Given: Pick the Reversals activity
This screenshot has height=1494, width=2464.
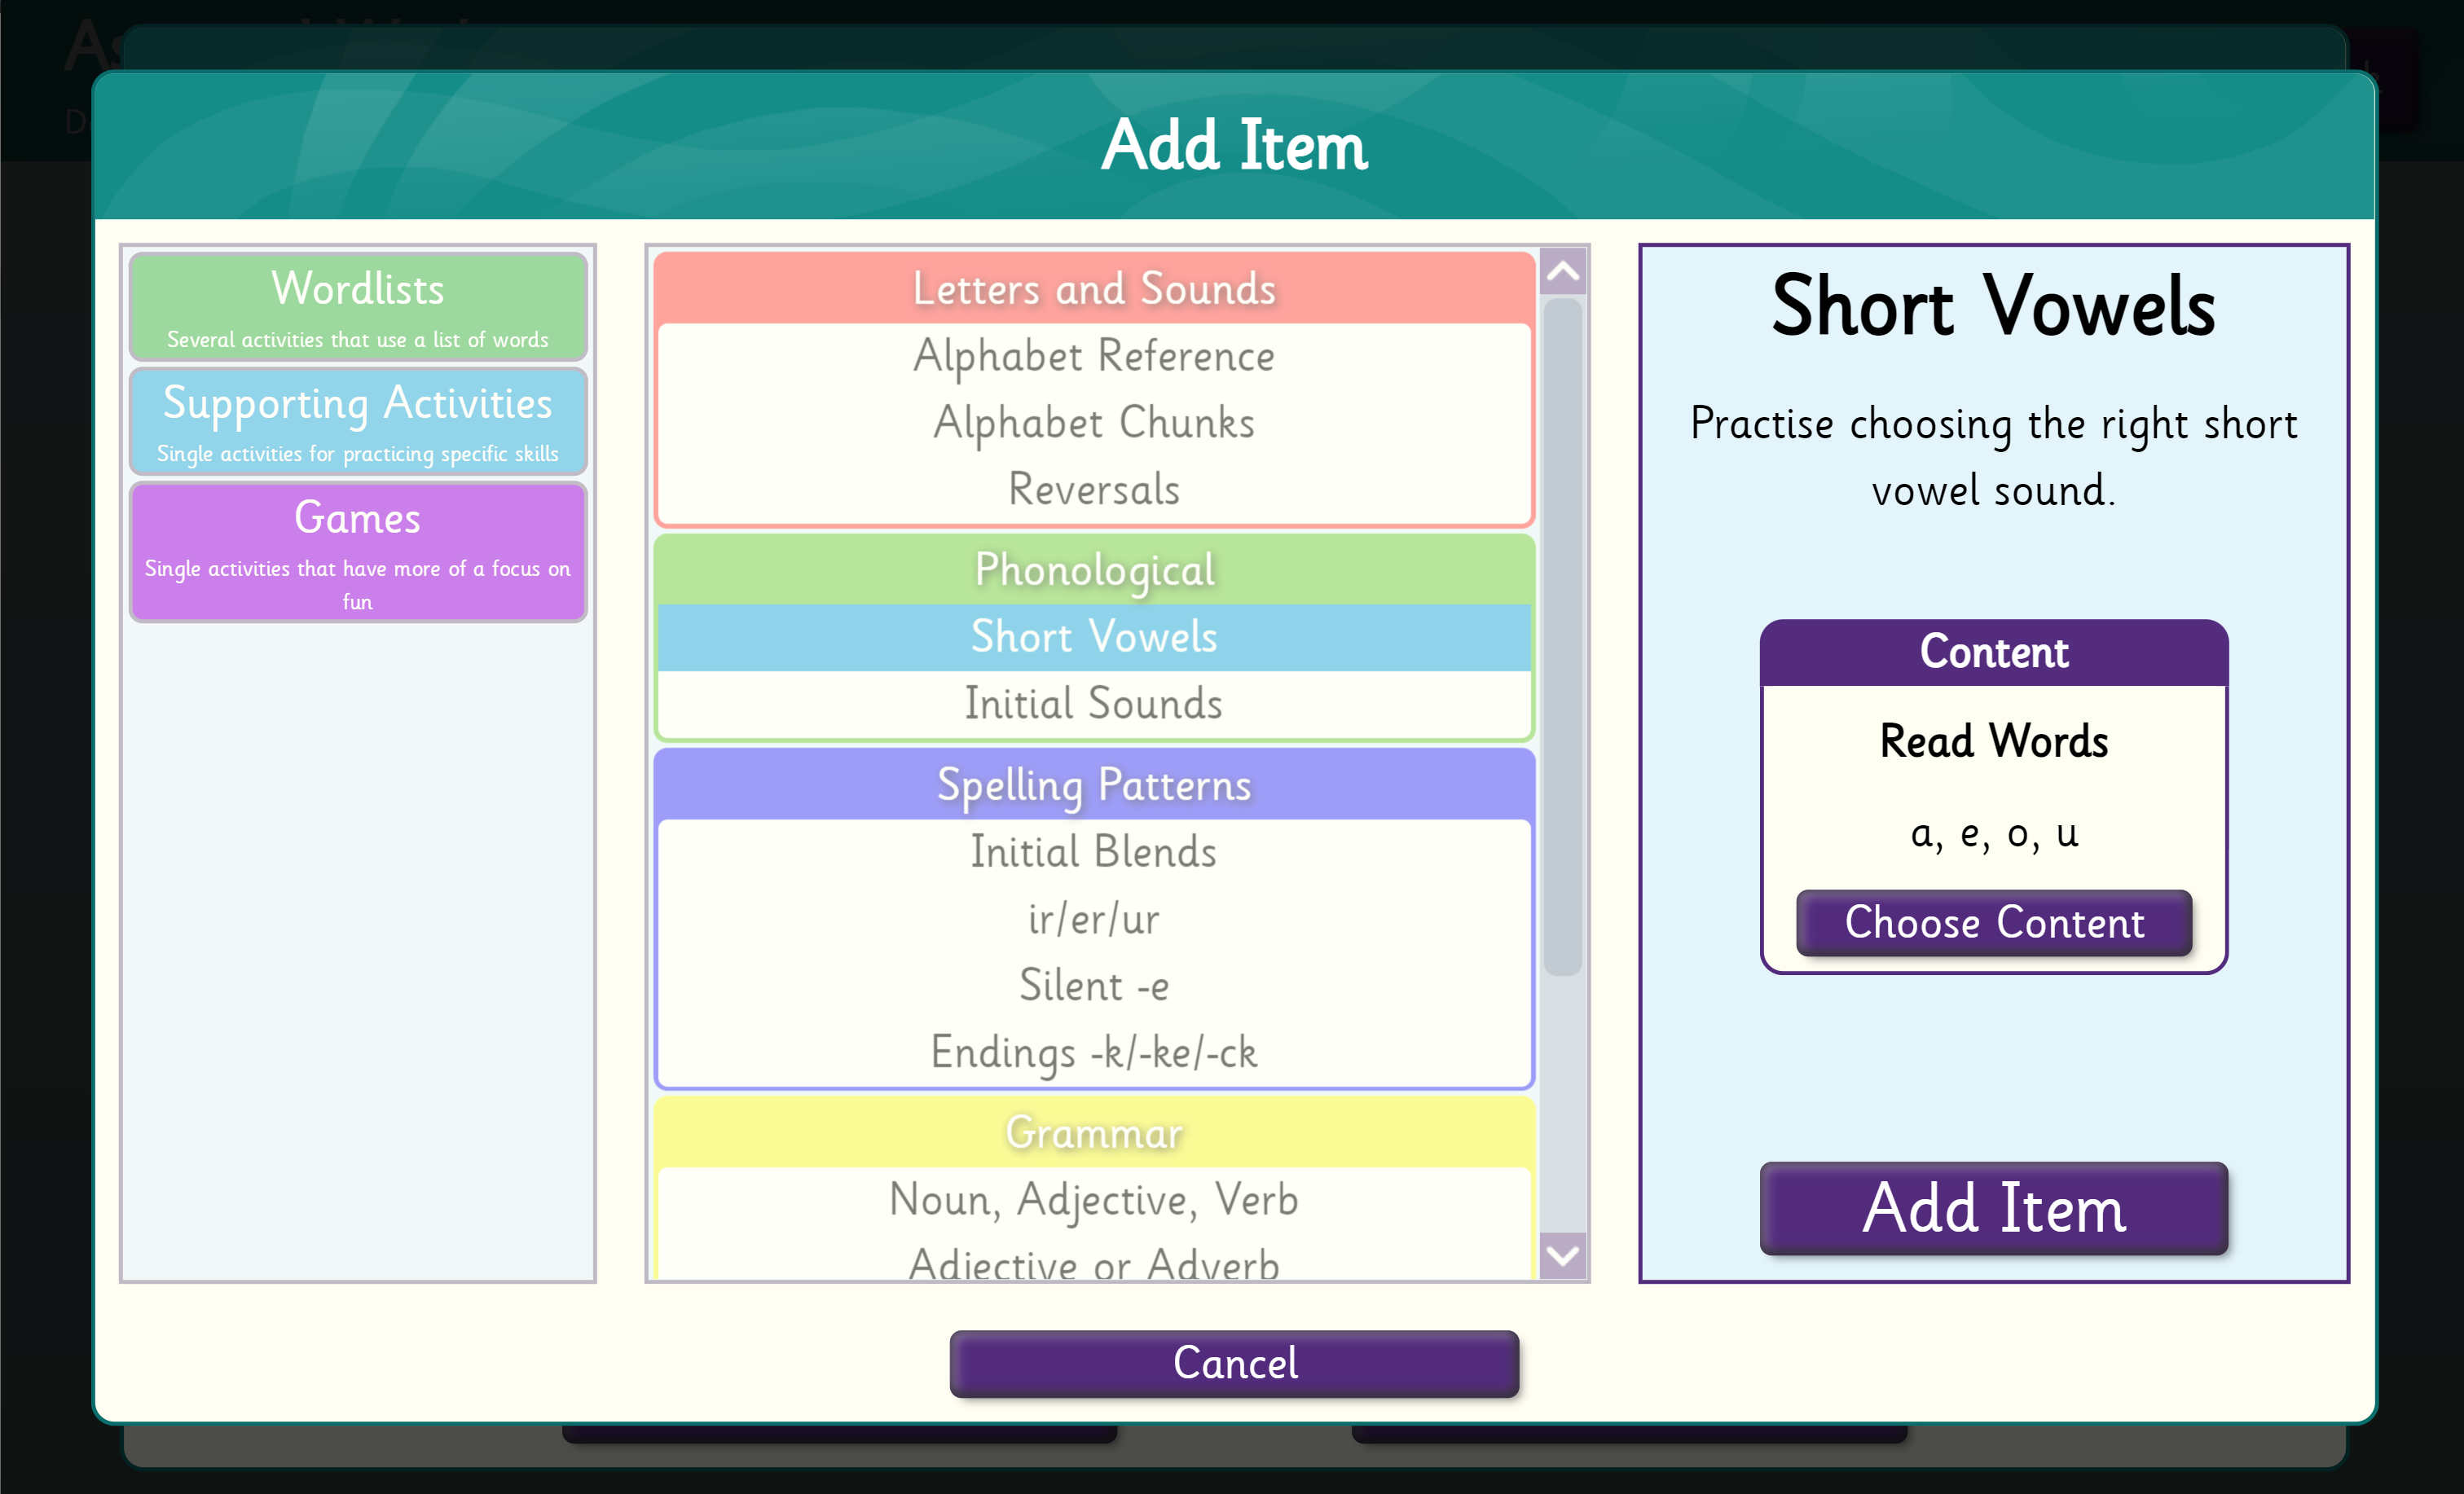Looking at the screenshot, I should click(x=1094, y=490).
